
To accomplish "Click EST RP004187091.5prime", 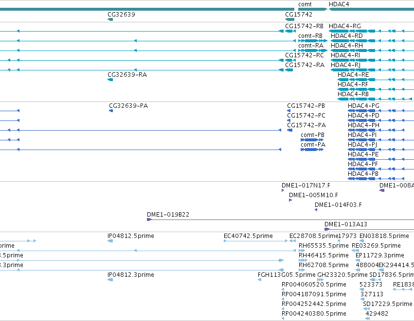I will (314, 295).
